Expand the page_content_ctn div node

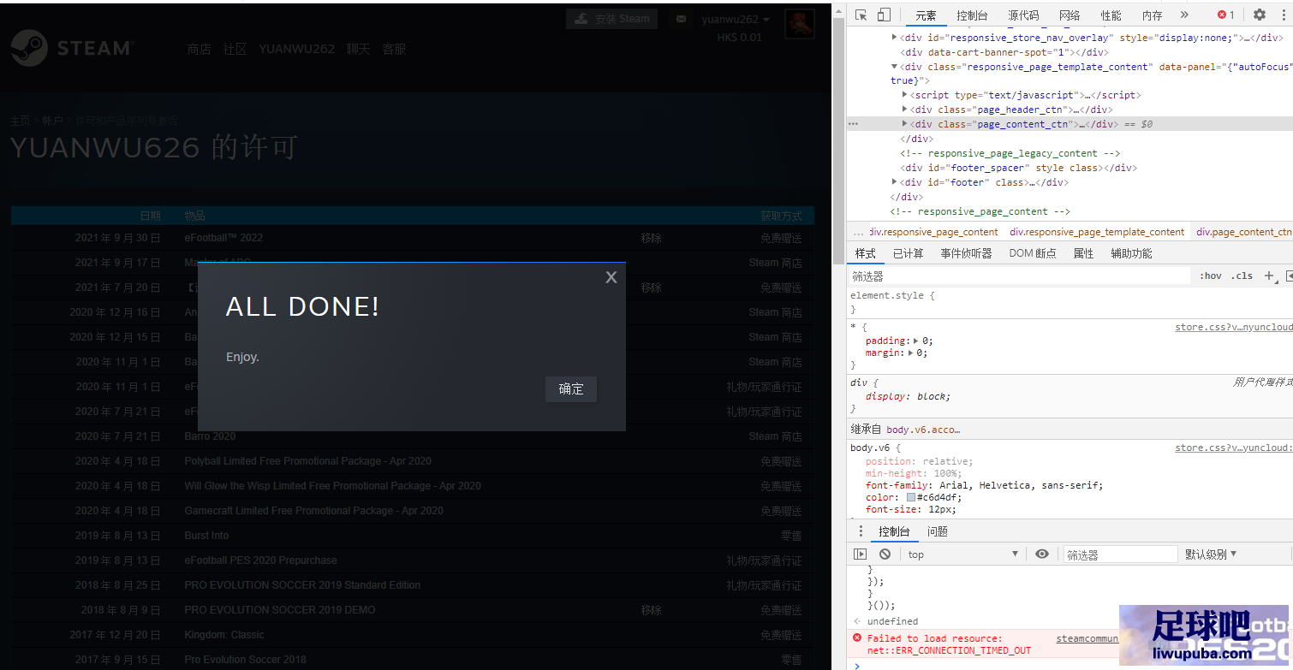[905, 124]
